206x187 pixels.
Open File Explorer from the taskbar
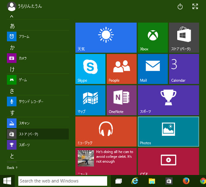[152, 181]
